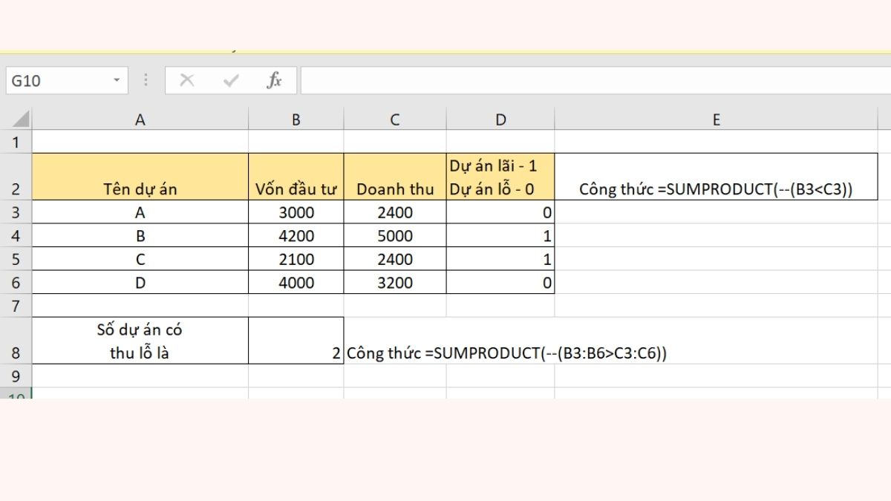Click the result cell showing 2

(296, 340)
